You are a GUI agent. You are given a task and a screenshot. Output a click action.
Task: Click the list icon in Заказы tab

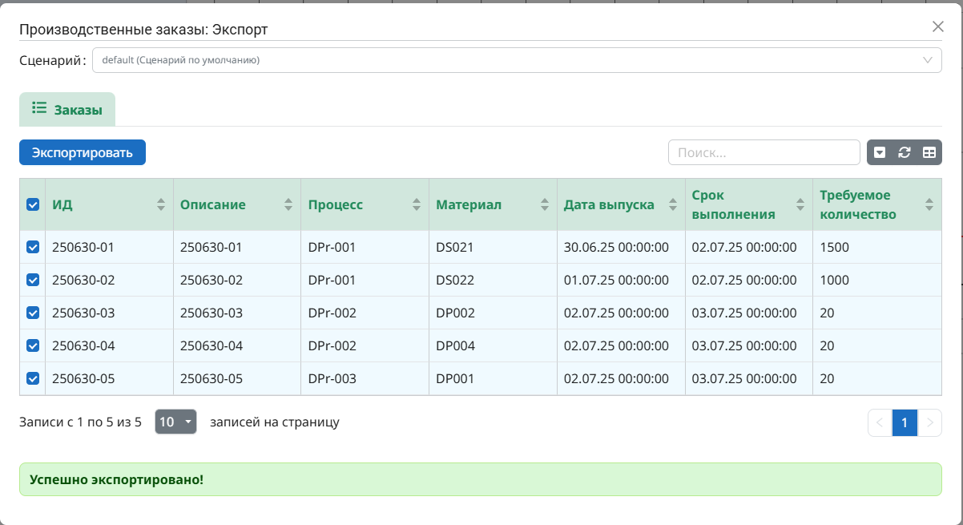coord(38,108)
